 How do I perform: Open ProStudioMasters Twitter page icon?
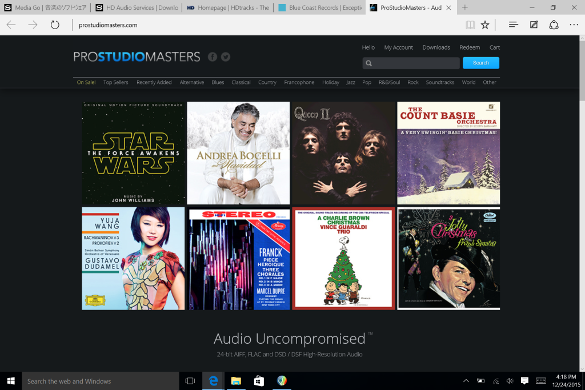[x=225, y=57]
